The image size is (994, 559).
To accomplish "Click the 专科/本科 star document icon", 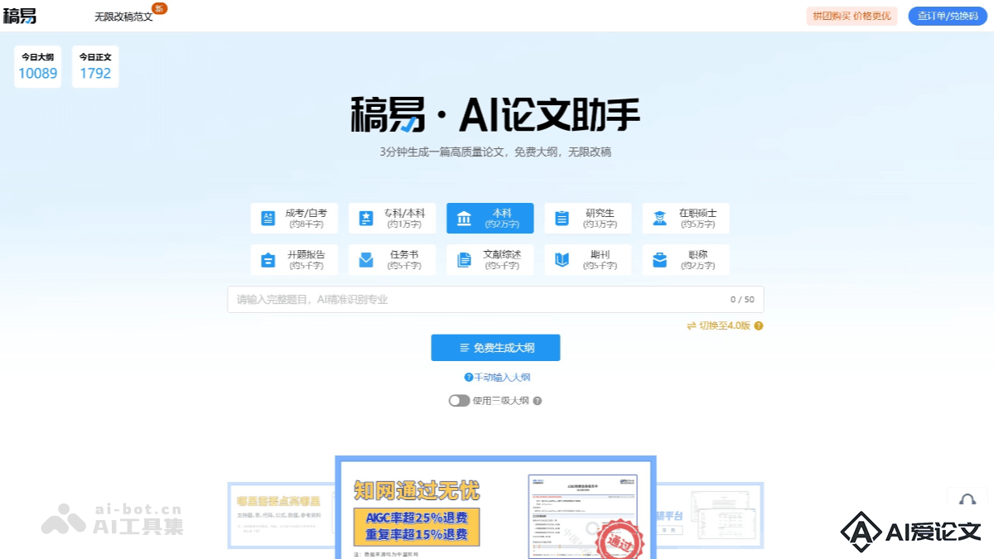I will click(366, 219).
